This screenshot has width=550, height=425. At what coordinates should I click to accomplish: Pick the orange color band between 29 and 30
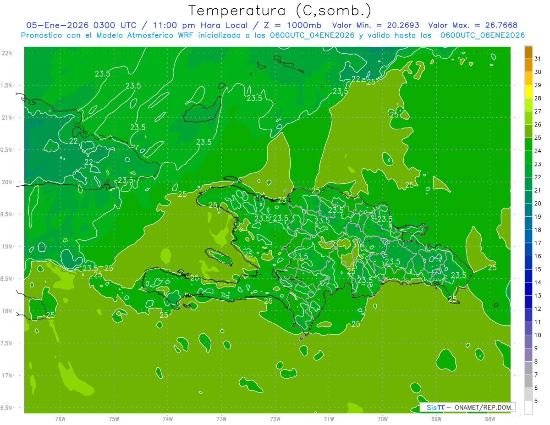tap(528, 78)
